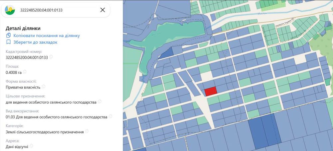Viewport: 333px width, 151px height.
Task: Click the Форма власності field label
Action: [x=21, y=81]
